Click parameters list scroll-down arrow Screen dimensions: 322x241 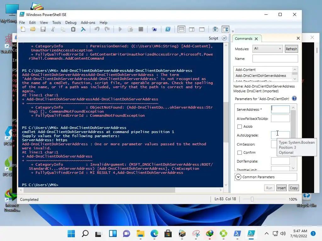click(293, 168)
